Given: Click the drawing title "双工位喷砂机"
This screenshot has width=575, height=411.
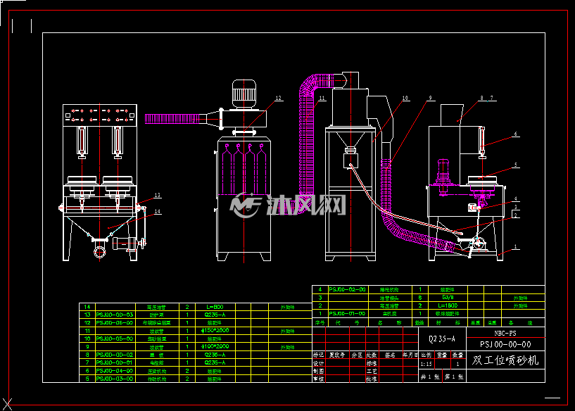Looking at the screenshot, I should point(505,360).
